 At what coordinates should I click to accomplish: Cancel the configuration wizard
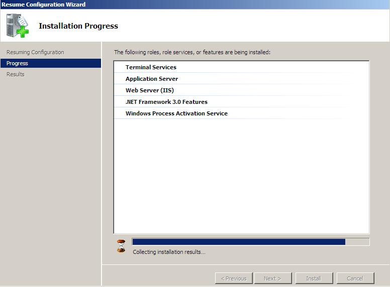click(x=355, y=278)
